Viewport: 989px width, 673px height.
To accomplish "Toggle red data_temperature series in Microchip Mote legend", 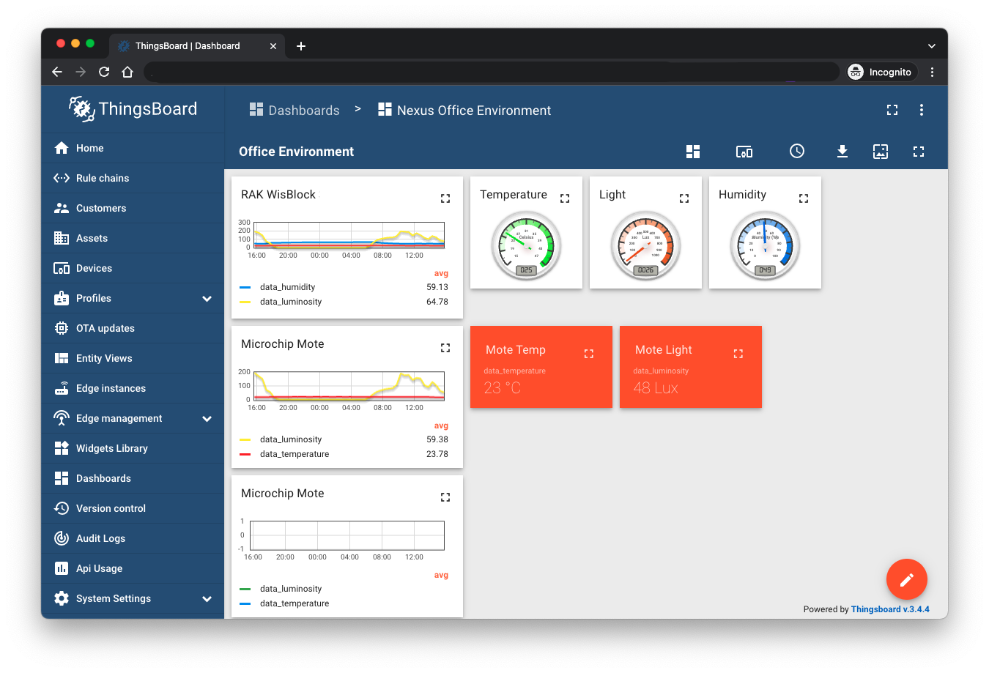I will [x=294, y=454].
